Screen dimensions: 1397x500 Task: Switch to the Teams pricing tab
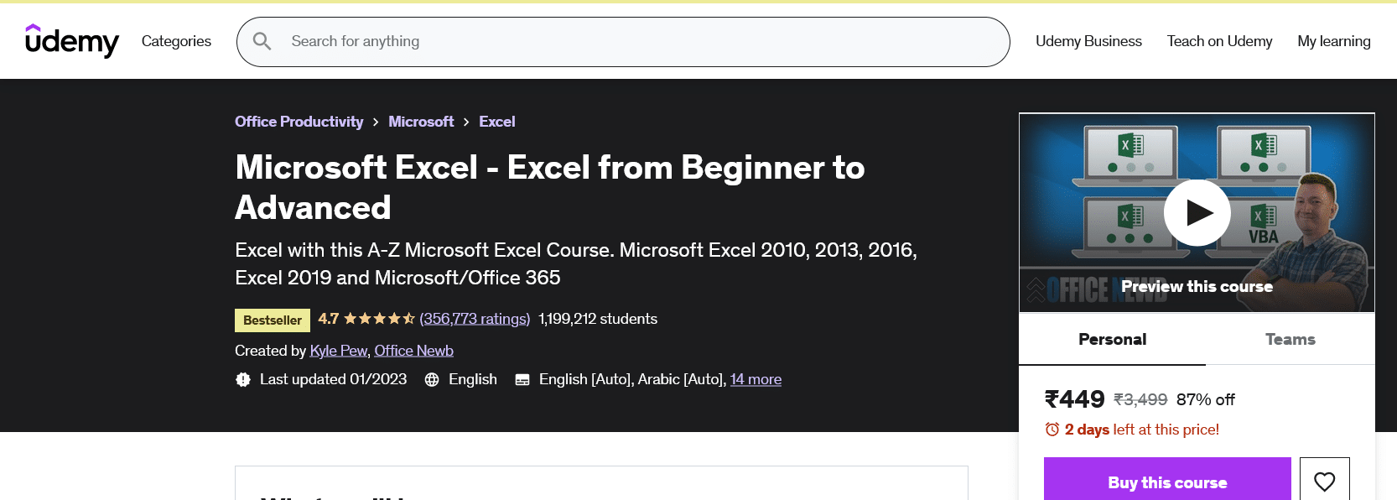click(x=1290, y=339)
